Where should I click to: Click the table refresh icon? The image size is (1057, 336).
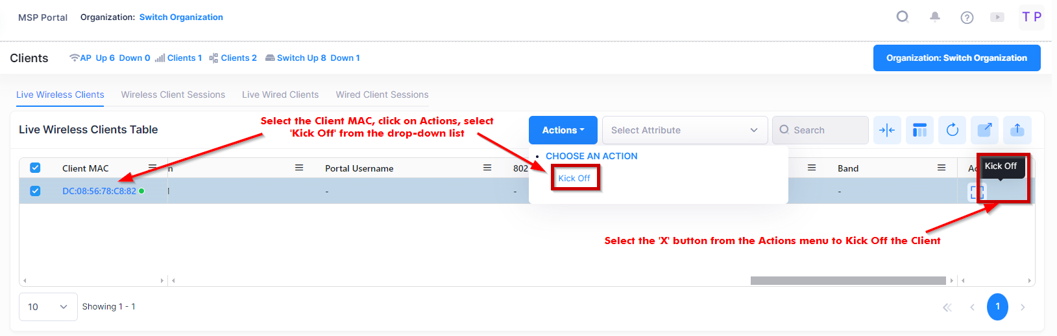(x=952, y=130)
